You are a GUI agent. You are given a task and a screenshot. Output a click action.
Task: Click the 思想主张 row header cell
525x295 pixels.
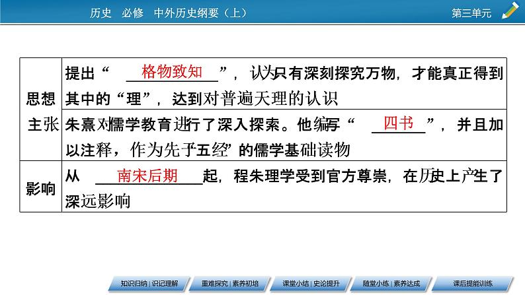tap(41, 110)
